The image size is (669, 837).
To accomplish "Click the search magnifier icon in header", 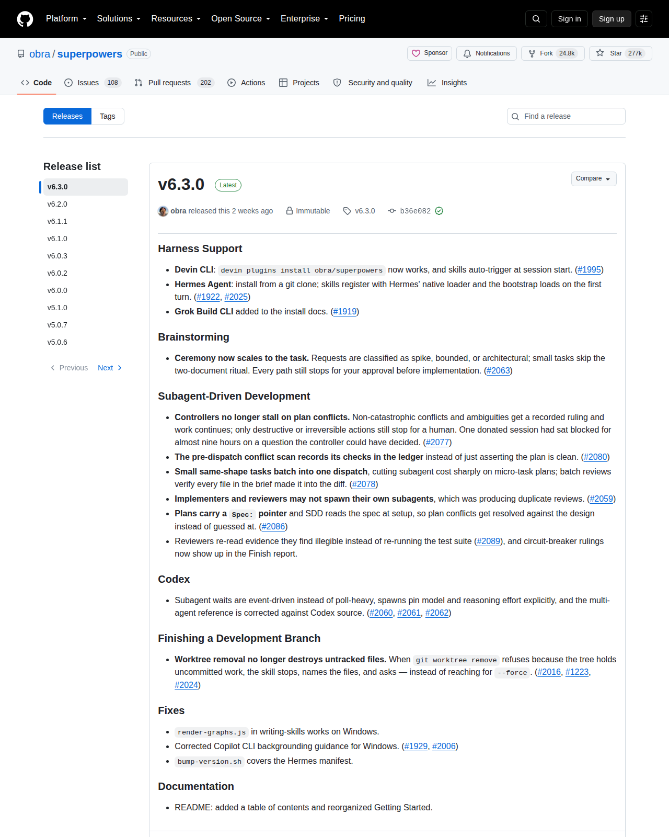I will coord(536,19).
